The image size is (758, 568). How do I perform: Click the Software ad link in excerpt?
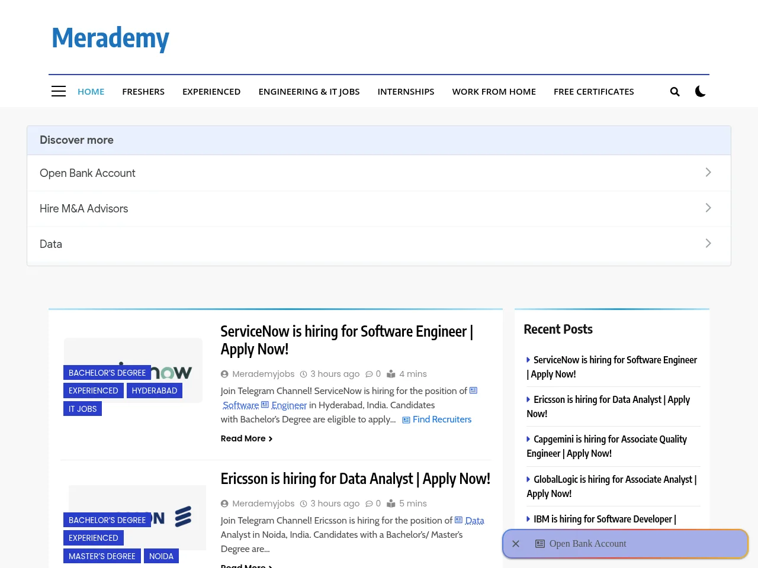tap(240, 405)
